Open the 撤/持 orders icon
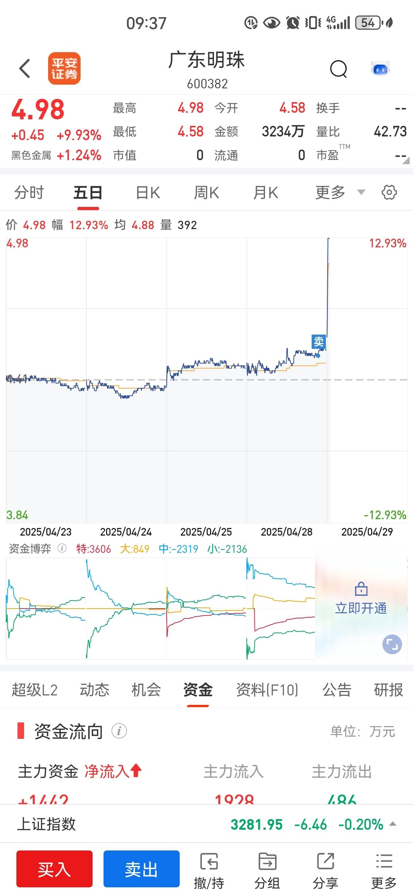 click(209, 871)
